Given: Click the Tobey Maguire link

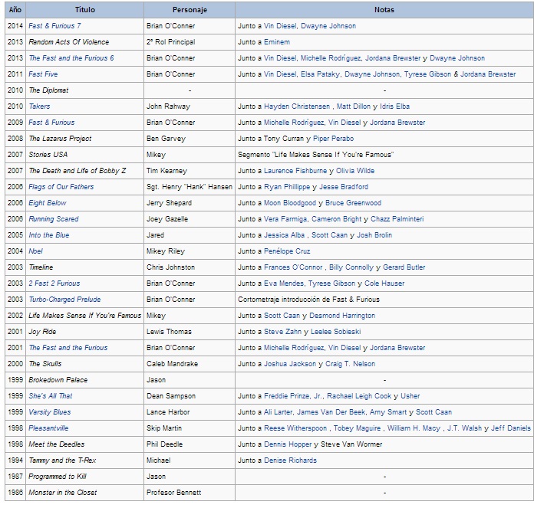Looking at the screenshot, I should pos(357,428).
